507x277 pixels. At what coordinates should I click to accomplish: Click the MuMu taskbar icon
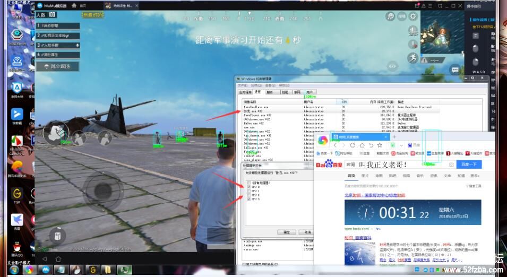[x=46, y=270]
